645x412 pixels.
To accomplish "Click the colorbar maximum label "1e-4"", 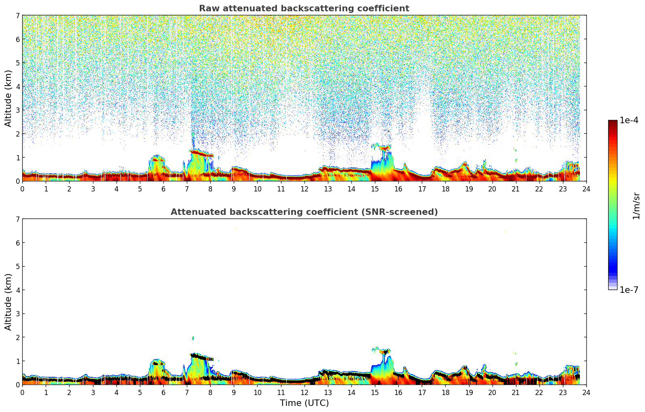I will coord(629,120).
